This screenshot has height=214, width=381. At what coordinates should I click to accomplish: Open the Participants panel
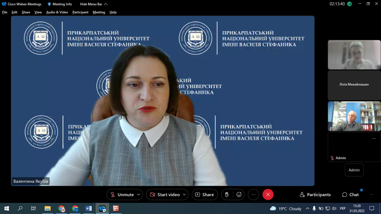pos(315,195)
